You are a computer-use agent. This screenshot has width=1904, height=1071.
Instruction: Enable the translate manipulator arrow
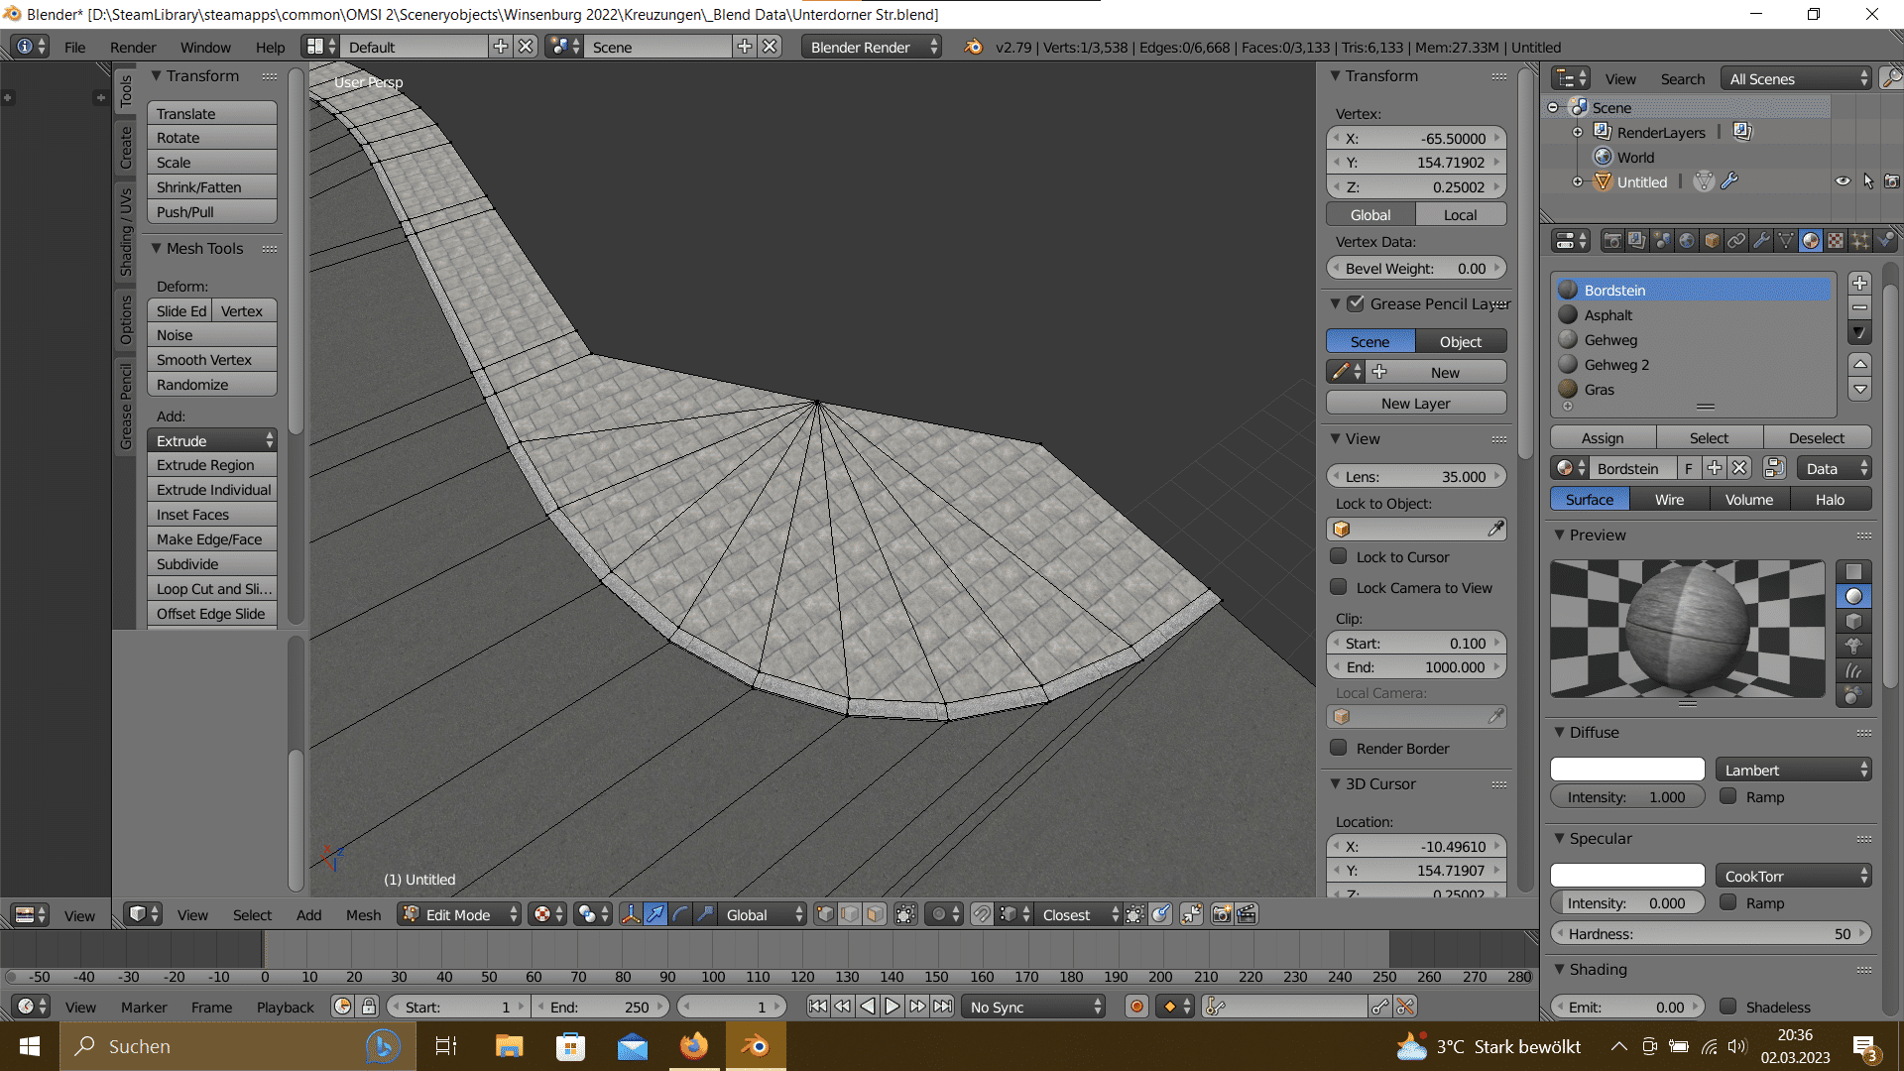click(655, 914)
